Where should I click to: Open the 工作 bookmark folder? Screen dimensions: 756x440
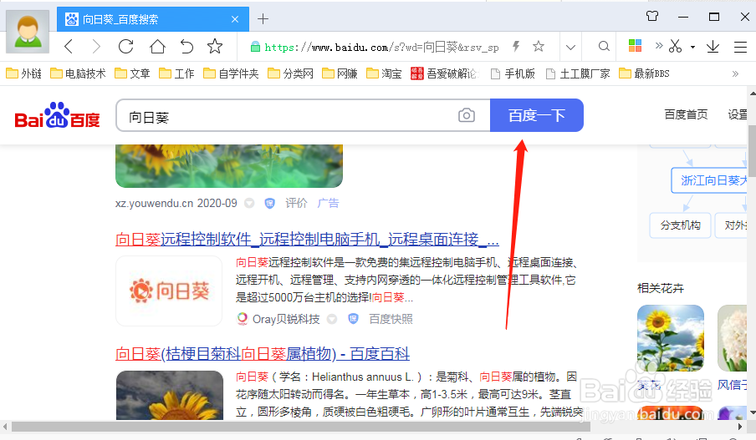176,73
